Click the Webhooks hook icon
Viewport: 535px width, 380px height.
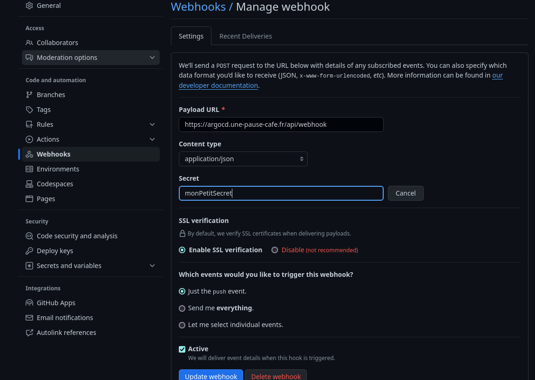pyautogui.click(x=28, y=154)
